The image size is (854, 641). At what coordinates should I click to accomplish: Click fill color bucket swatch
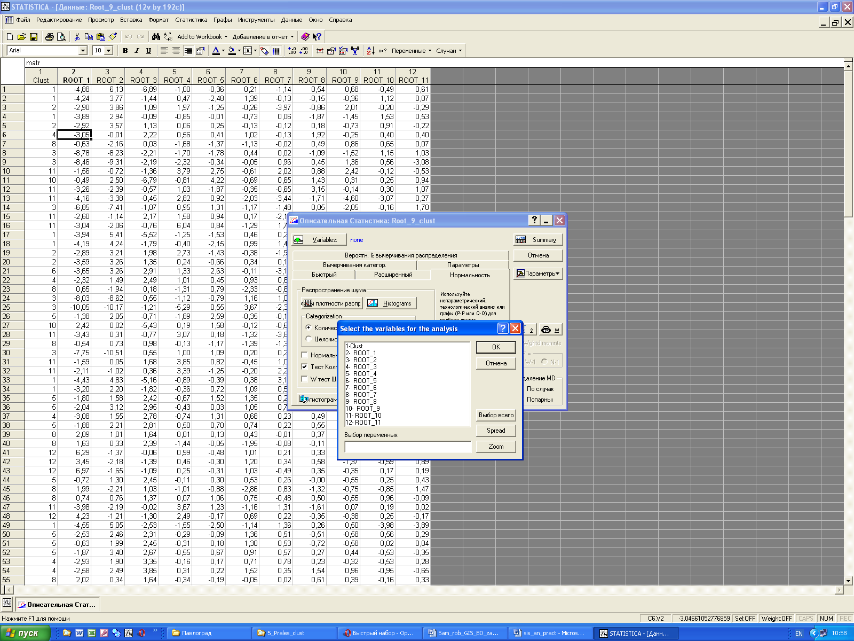(x=232, y=51)
